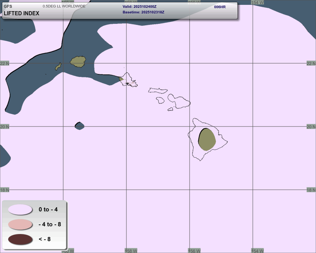316x253 pixels.
Task: Click the pink -4 to -8 legend swatch
Action: pyautogui.click(x=20, y=224)
